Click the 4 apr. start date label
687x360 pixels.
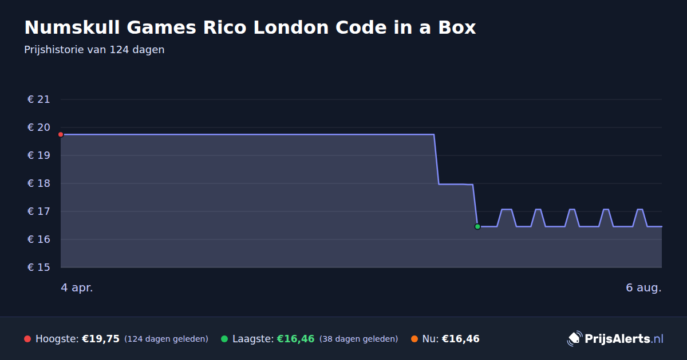77,287
